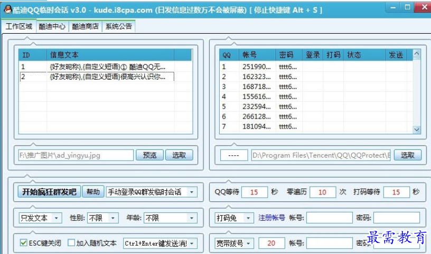
Task: Click 帐号 field in 打码兔 row
Action: tap(329, 218)
